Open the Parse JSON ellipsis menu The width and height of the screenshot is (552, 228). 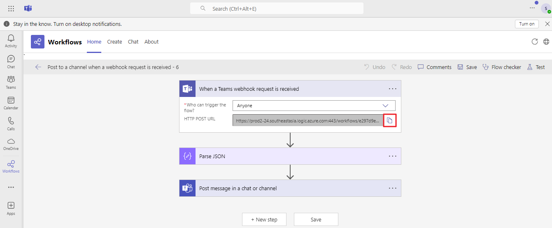click(393, 156)
